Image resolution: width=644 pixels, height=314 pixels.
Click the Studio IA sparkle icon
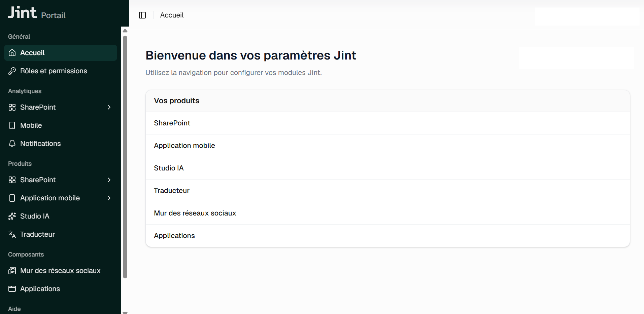[x=12, y=216]
